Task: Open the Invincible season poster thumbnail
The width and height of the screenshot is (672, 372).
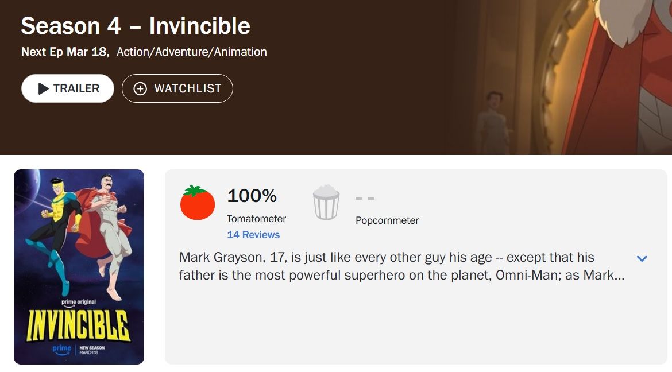Action: click(x=79, y=267)
